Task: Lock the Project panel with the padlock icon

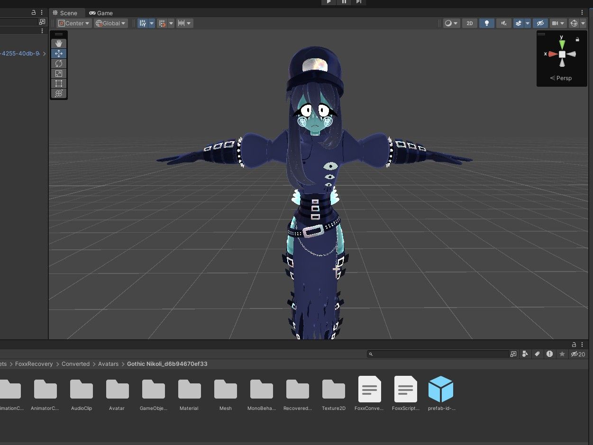Action: click(574, 345)
